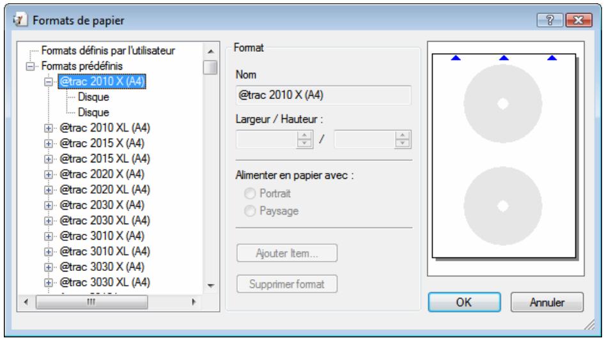The image size is (604, 338).
Task: Select @trac 3030 X (A4) format
Action: [102, 266]
